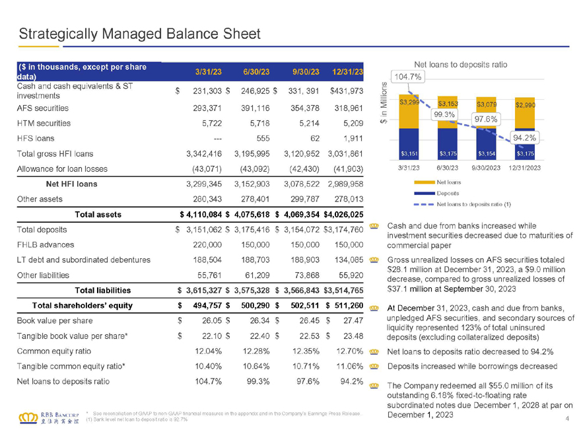The width and height of the screenshot is (581, 436).
Task: Click the crown bullet beside 'At December 31, 2023'
Action: (x=374, y=308)
